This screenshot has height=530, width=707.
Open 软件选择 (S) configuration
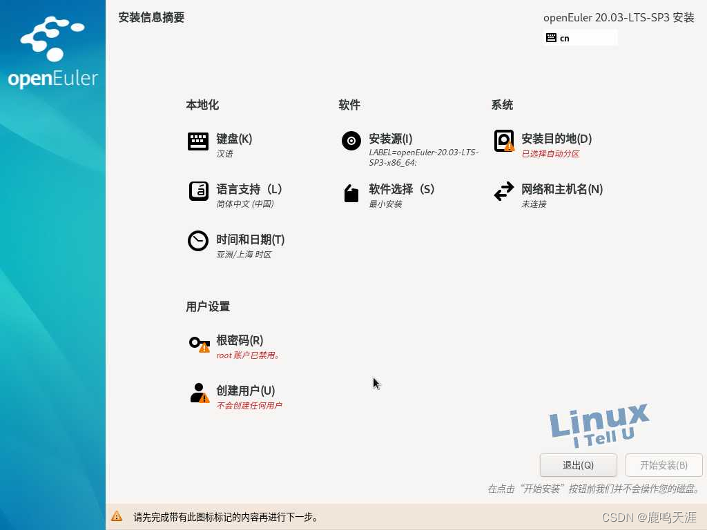[401, 189]
